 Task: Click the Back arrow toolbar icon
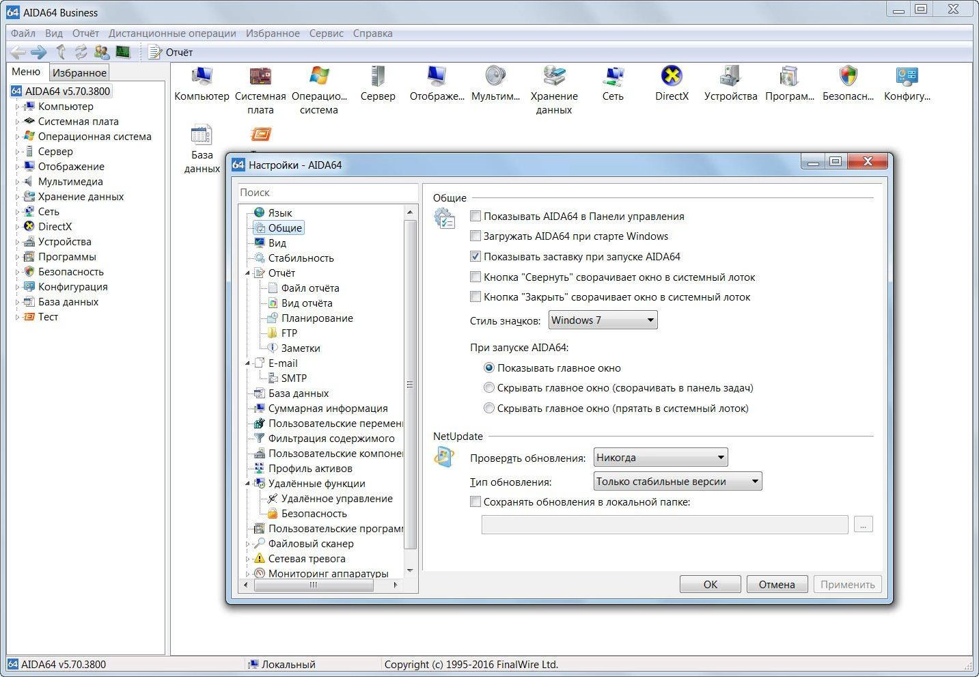click(18, 52)
